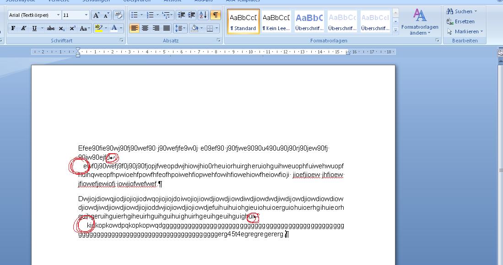Decrease paragraph indent
Viewport: 503px width, 265px height.
[181, 15]
